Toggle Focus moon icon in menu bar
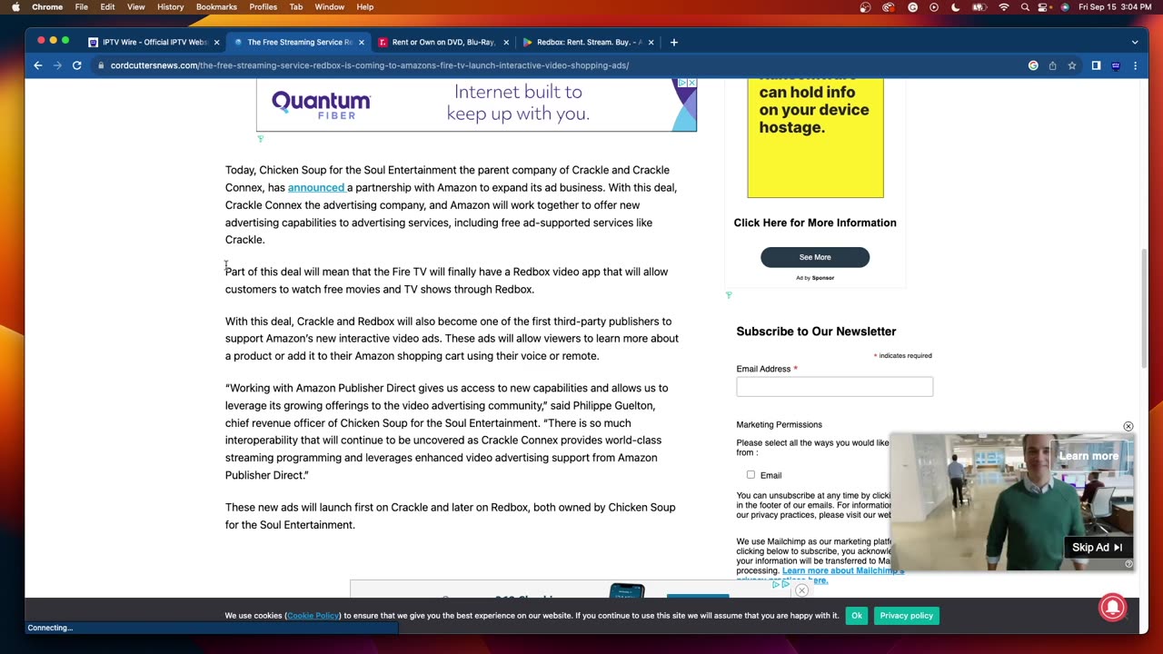The image size is (1163, 654). click(956, 7)
